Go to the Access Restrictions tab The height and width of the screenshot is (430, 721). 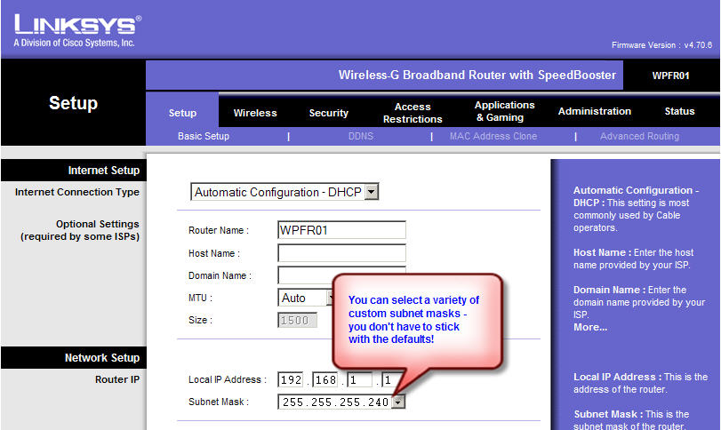(x=413, y=113)
